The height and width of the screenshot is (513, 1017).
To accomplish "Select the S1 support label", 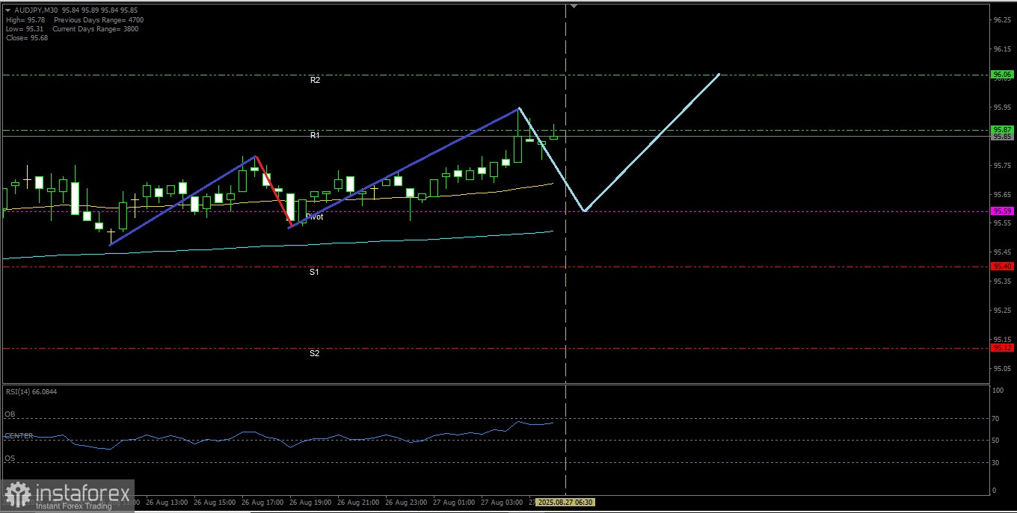I will tap(314, 272).
